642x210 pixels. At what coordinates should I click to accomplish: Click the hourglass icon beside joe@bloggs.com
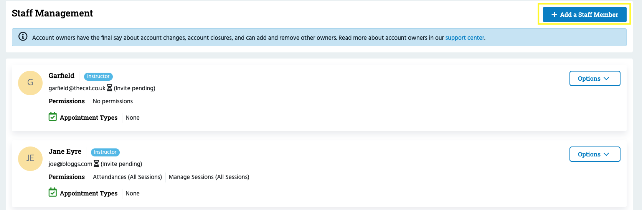point(96,164)
